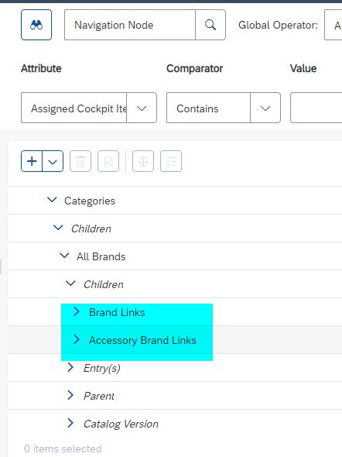The image size is (342, 457).
Task: Expand the Brand Links node
Action: coord(77,311)
